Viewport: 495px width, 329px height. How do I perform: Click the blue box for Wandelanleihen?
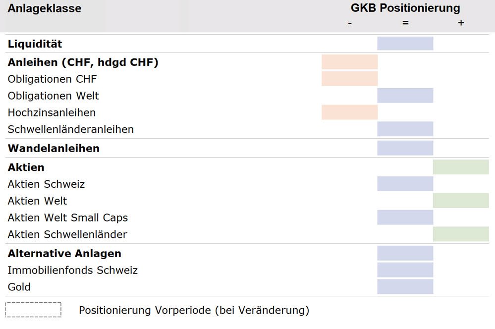(x=405, y=148)
